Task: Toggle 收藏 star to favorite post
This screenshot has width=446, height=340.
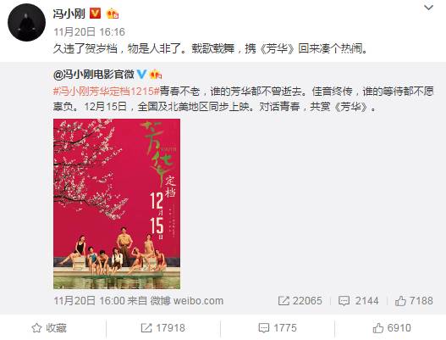Action: [x=49, y=328]
